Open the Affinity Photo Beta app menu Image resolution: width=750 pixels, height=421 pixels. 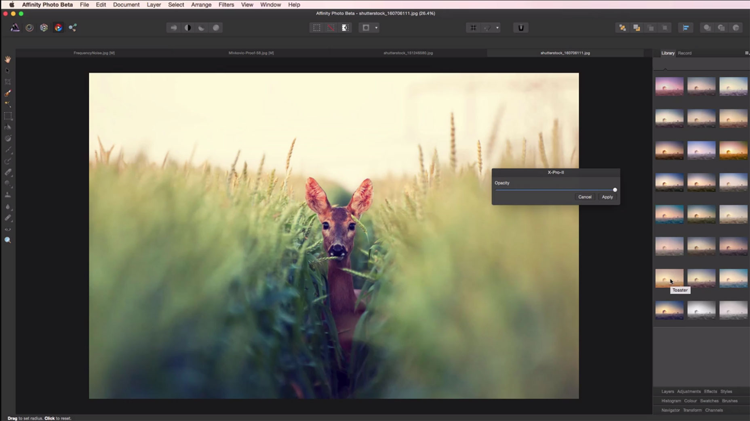pos(47,4)
